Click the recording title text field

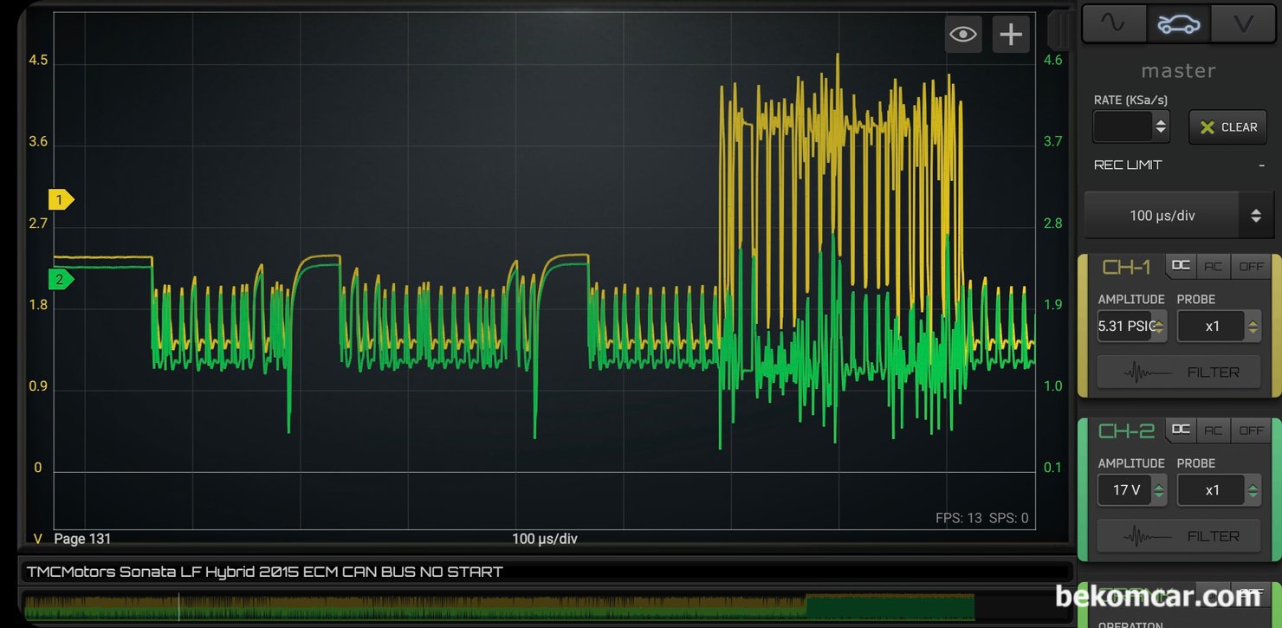[x=546, y=572]
